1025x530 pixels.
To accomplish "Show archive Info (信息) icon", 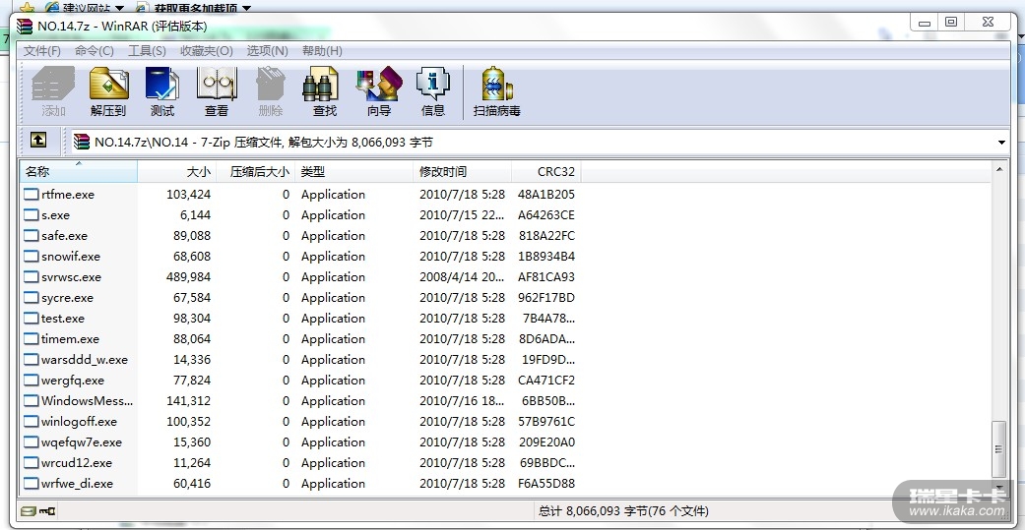I will click(433, 91).
